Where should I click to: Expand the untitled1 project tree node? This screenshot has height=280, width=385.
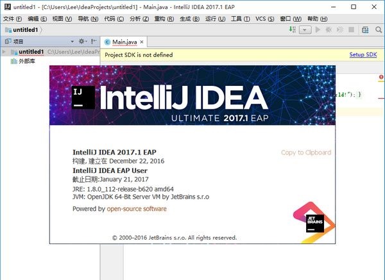tap(4, 52)
